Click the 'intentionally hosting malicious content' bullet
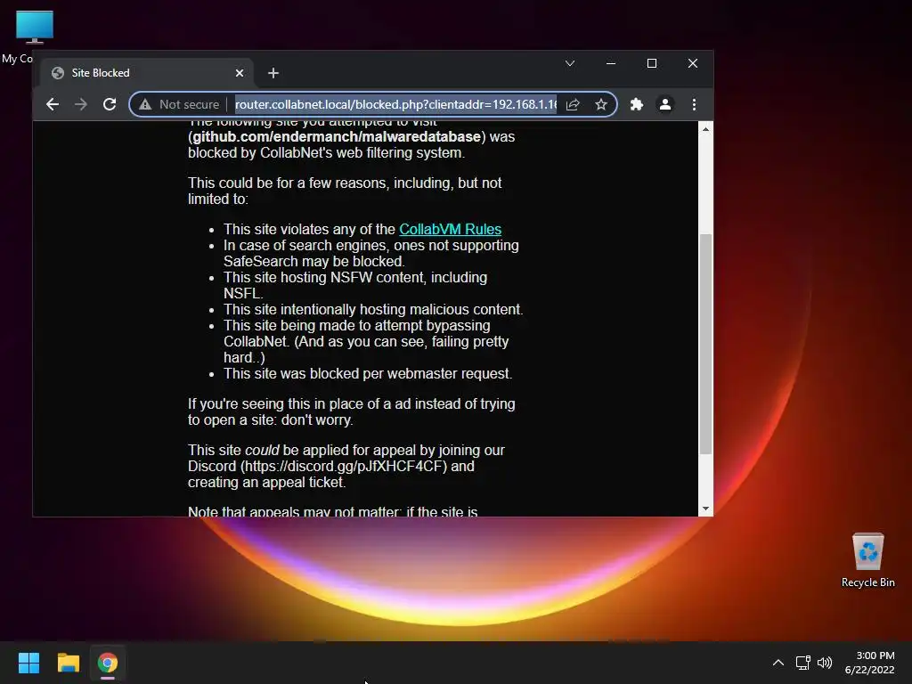Screen dimensions: 912x684 (x=373, y=309)
